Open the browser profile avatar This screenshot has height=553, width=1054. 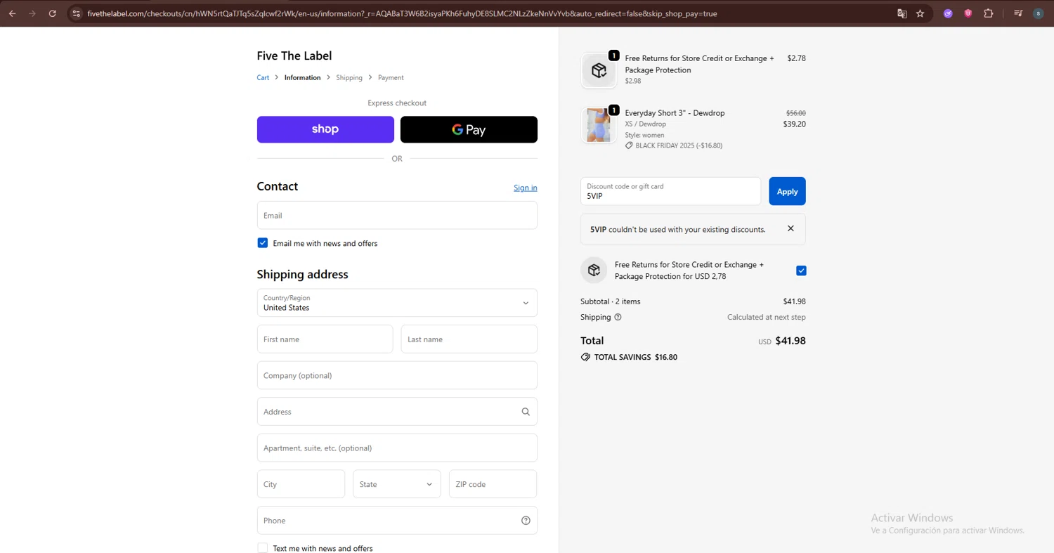(1039, 13)
